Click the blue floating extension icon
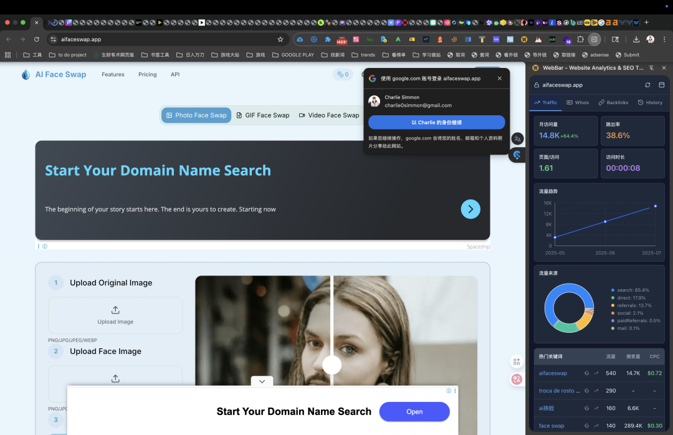Viewport: 673px width, 435px height. (x=517, y=155)
